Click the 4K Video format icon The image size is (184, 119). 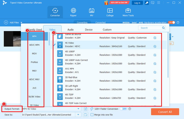coord(60,45)
